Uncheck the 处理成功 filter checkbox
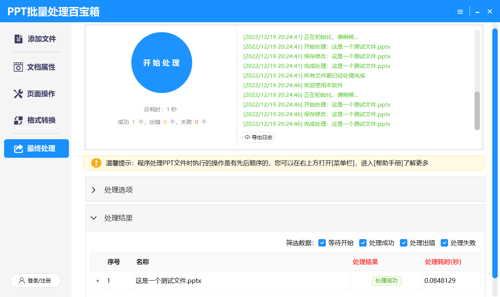Viewport: 500px width, 297px height. coord(363,243)
